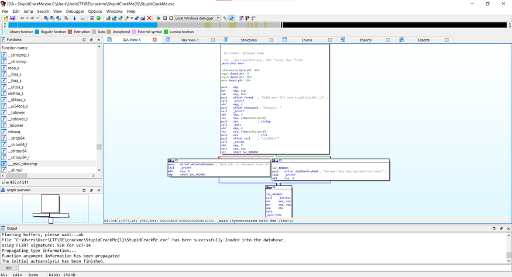The height and width of the screenshot is (277, 512).
Task: Click the red text 'A' search icon
Action: point(92,18)
